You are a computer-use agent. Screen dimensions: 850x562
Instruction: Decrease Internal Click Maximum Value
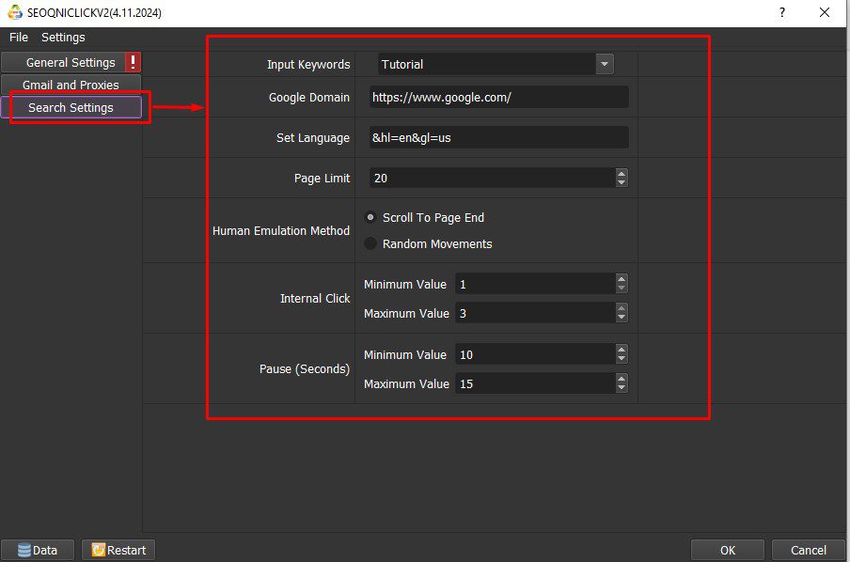(622, 318)
